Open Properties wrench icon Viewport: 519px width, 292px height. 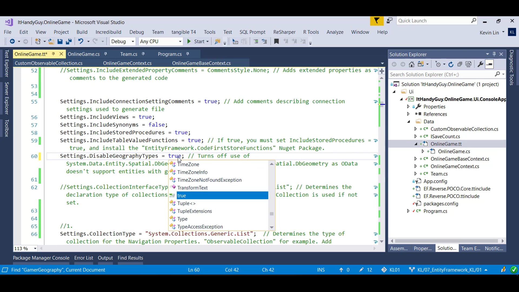(480, 64)
